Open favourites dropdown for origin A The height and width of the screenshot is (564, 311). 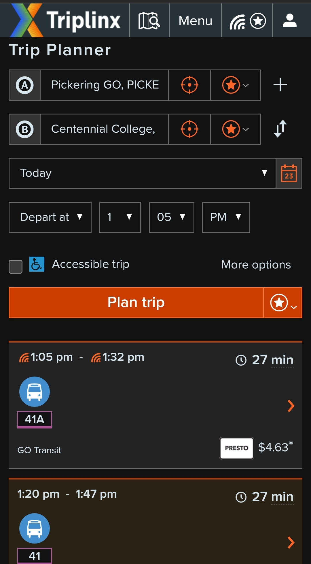pyautogui.click(x=235, y=85)
